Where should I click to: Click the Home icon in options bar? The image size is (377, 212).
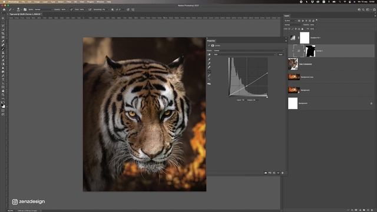4,9
